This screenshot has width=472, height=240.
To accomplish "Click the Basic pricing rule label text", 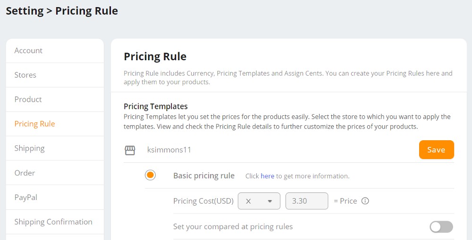I will click(x=204, y=176).
